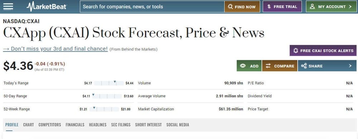Switch to the Chart tab

pyautogui.click(x=28, y=125)
